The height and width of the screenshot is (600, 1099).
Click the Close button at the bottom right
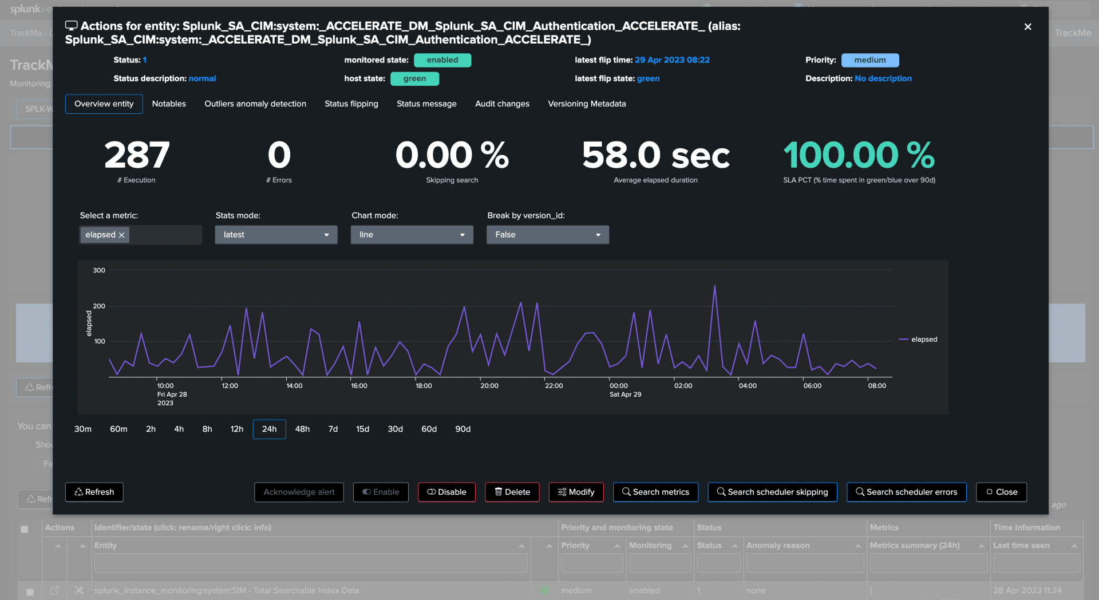[1001, 492]
